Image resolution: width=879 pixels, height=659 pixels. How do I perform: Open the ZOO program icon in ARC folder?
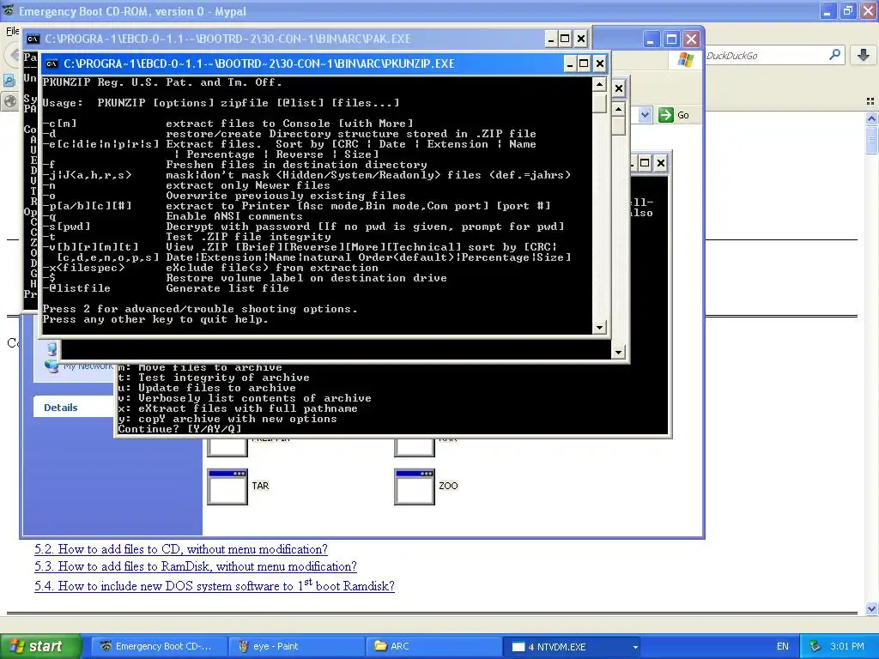[415, 487]
